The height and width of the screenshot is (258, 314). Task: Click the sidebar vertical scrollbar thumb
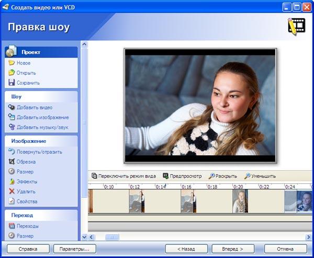(x=84, y=123)
